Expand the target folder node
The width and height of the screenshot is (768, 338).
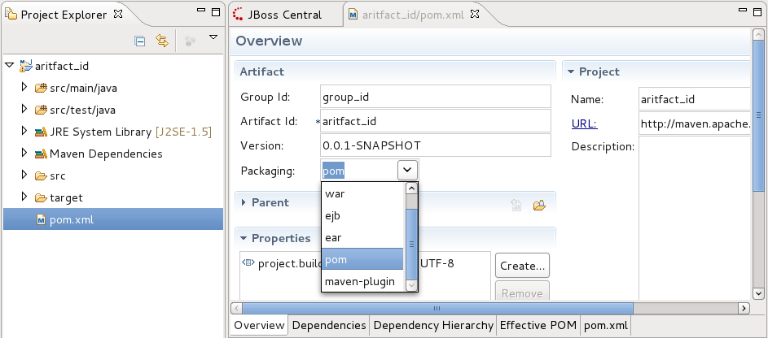[x=24, y=197]
